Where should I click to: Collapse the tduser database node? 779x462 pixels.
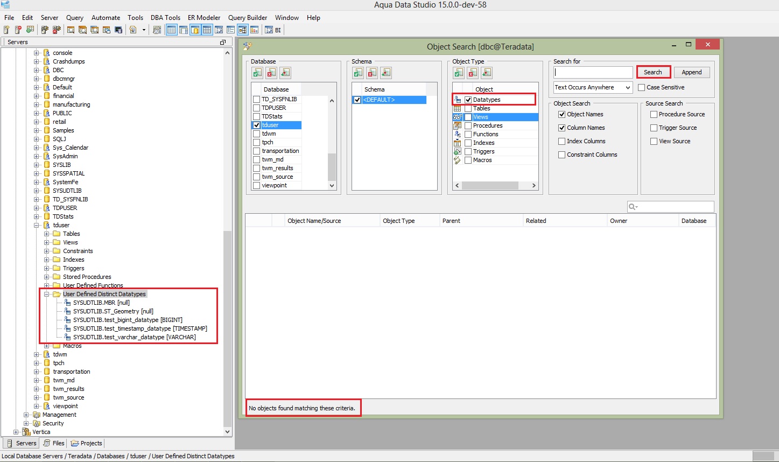[37, 225]
